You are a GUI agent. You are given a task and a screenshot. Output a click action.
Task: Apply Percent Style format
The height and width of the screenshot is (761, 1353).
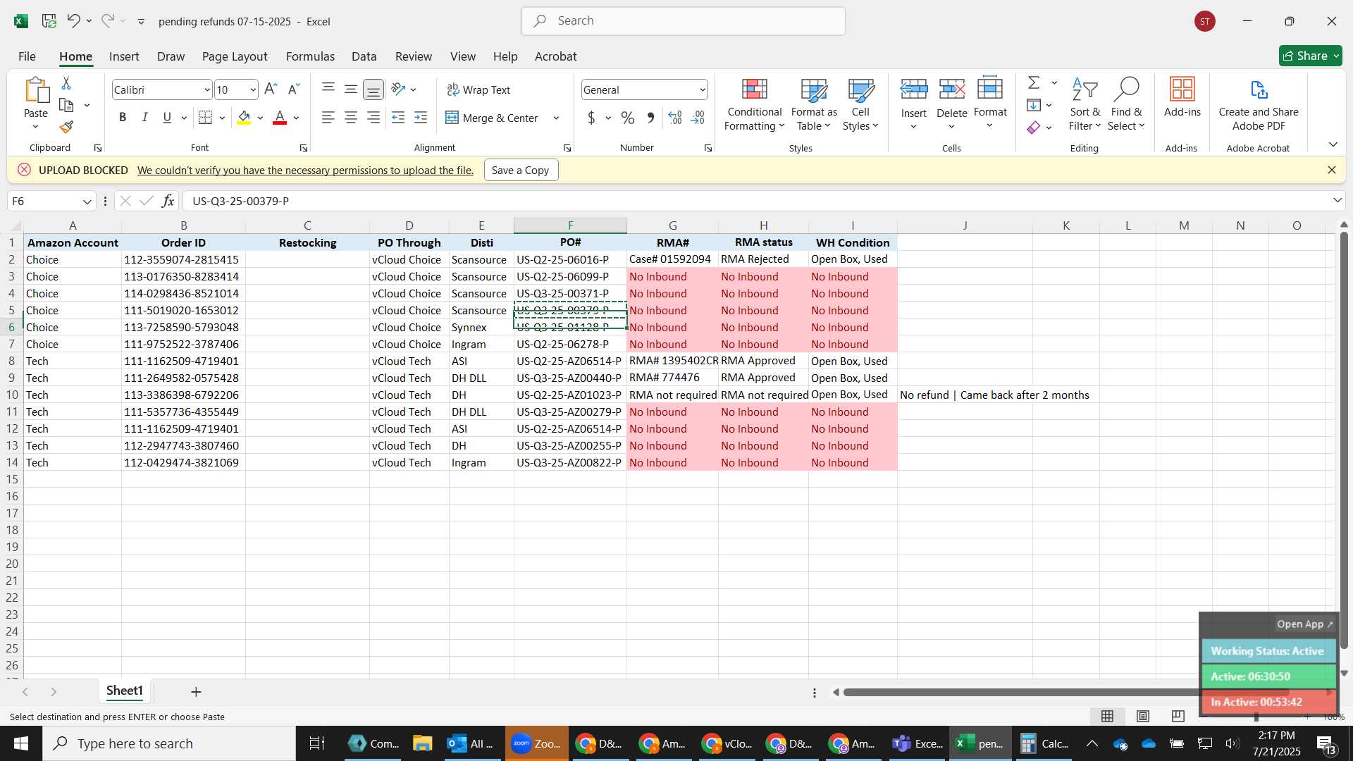(627, 118)
